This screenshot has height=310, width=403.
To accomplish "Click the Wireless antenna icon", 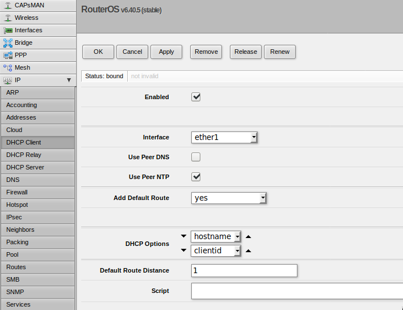I will click(8, 18).
